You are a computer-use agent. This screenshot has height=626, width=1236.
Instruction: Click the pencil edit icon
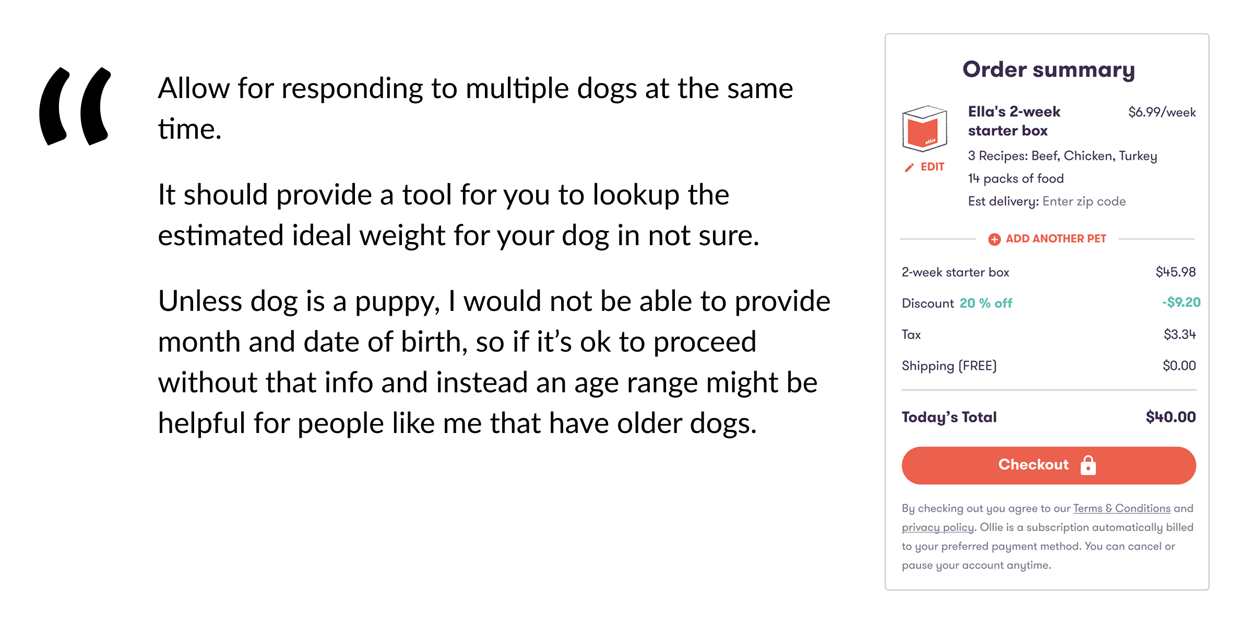(909, 167)
